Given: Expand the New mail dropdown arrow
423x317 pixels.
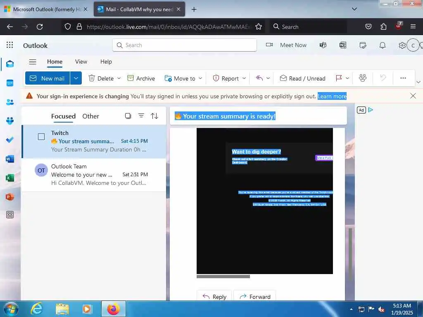Looking at the screenshot, I should coord(76,78).
